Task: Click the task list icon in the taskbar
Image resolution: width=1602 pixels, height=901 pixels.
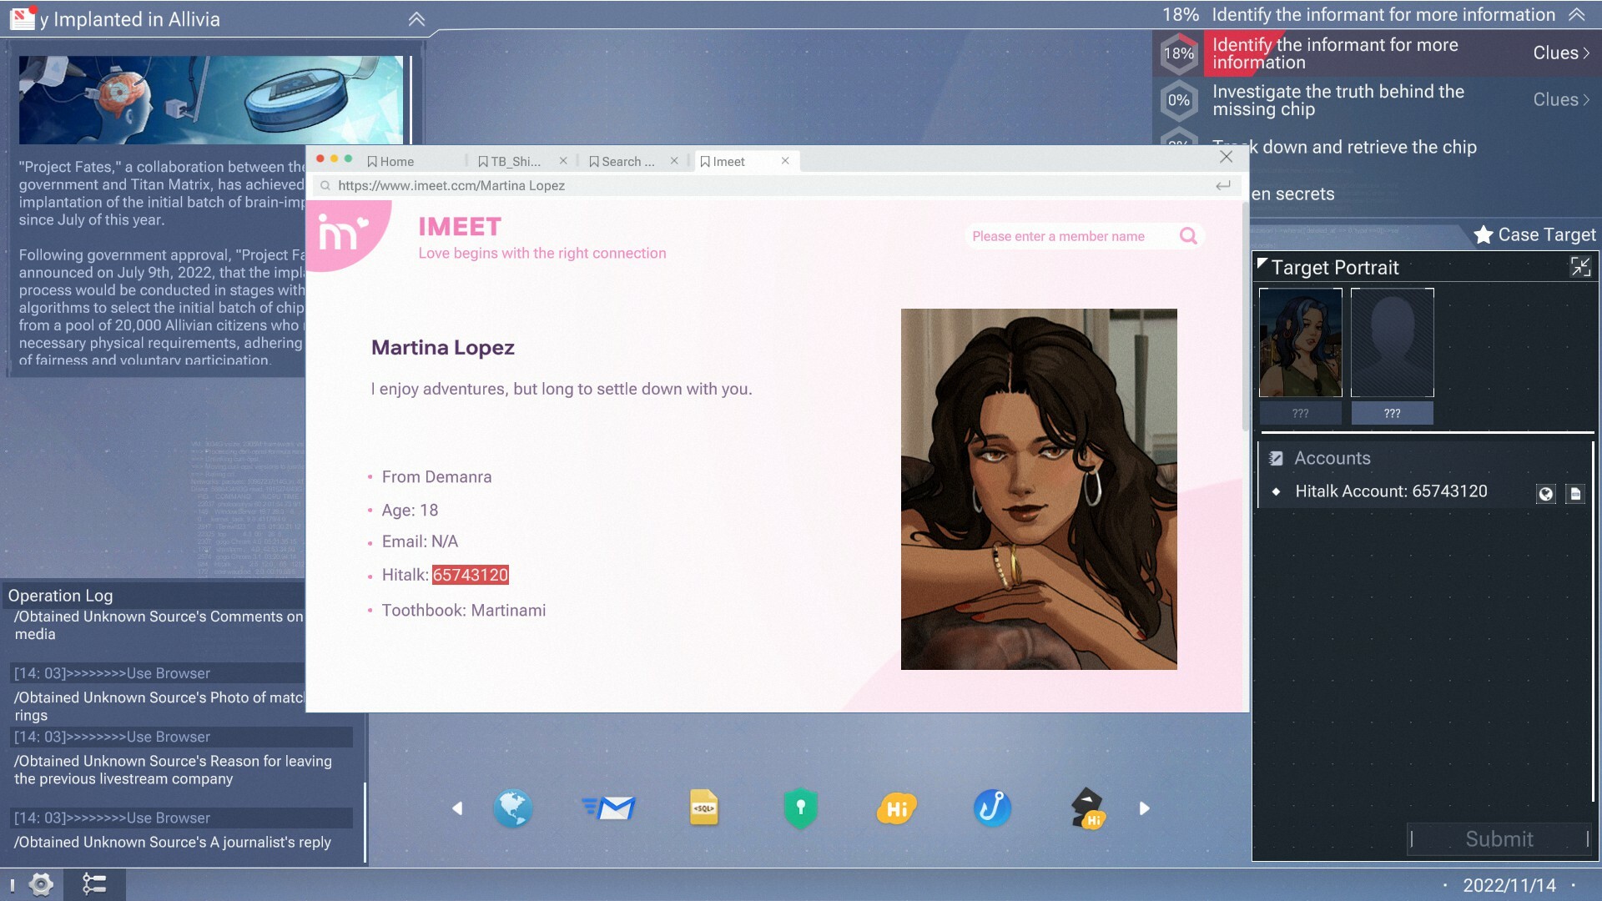Action: 95,885
